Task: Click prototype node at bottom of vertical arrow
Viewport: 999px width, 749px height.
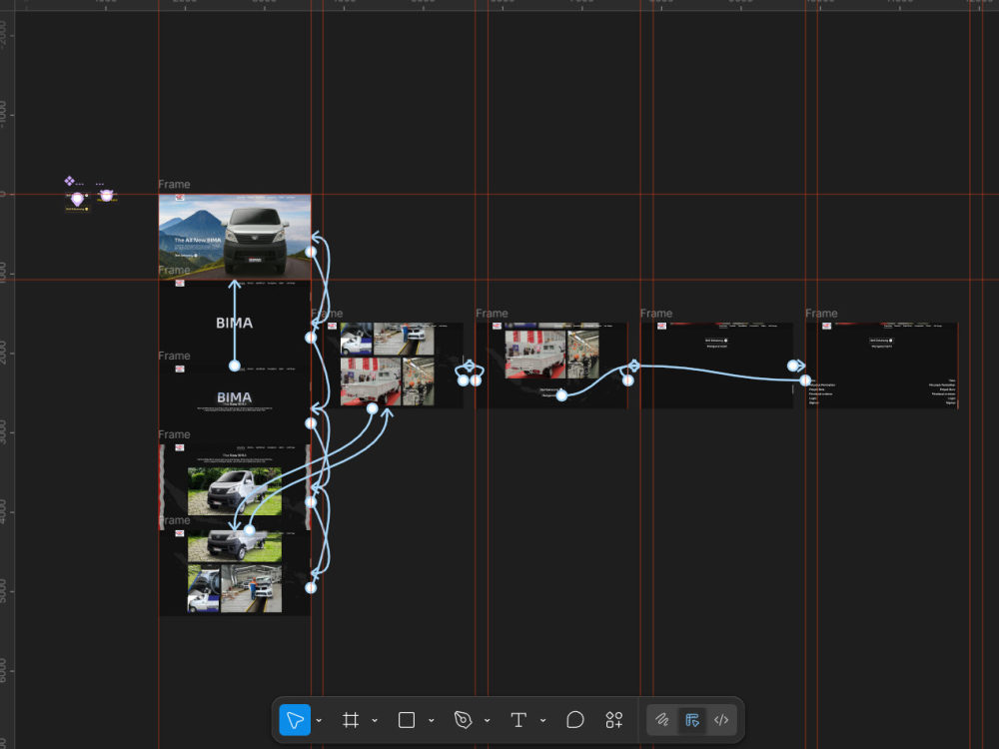Action: (235, 366)
